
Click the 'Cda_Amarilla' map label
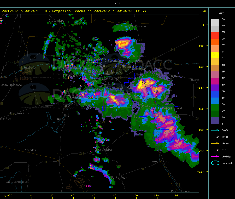pos(20,113)
